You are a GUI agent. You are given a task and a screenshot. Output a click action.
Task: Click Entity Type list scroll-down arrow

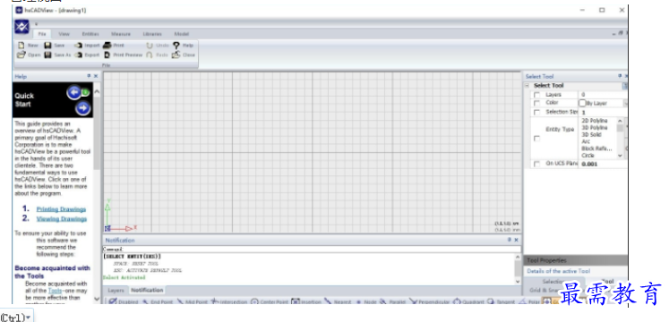click(620, 156)
